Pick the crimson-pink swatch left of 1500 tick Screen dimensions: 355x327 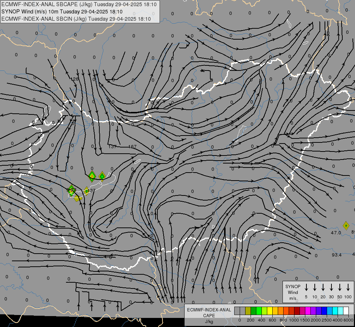(302, 311)
